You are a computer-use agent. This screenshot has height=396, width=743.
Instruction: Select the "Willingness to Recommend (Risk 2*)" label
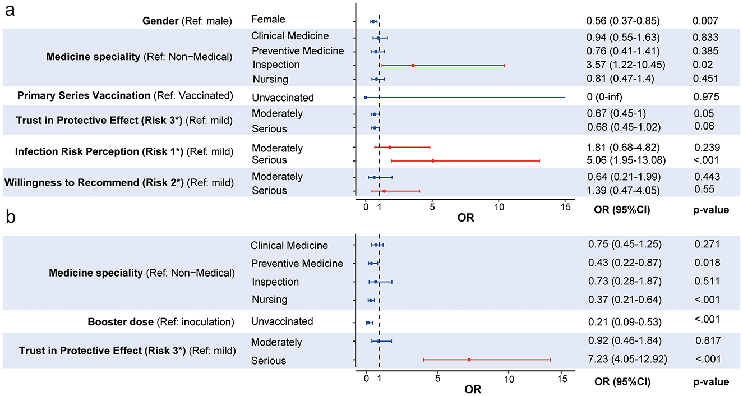point(118,182)
